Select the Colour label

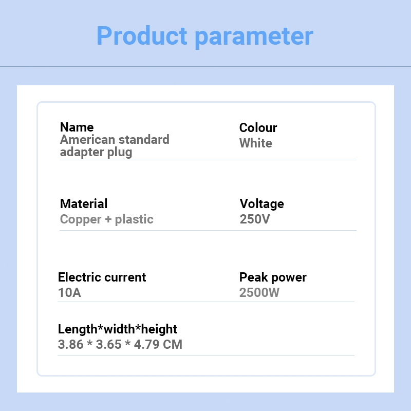(x=258, y=127)
